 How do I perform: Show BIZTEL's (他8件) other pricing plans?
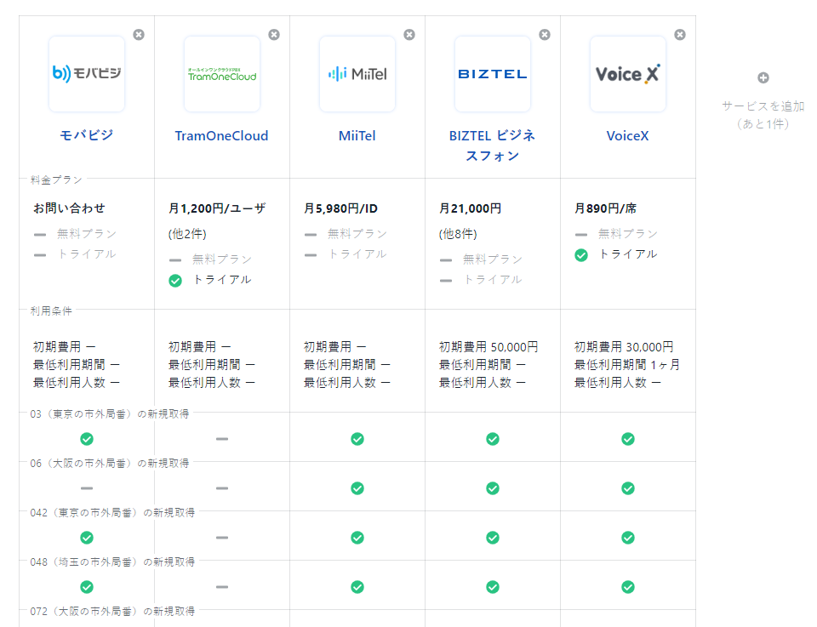point(458,234)
